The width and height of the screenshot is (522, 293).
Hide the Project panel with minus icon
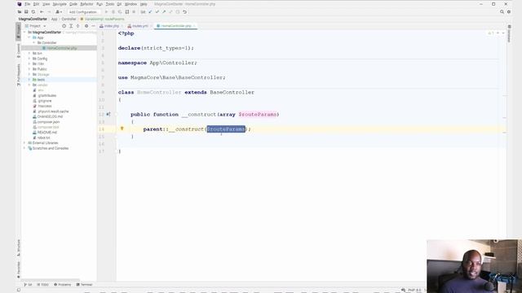[x=94, y=26]
